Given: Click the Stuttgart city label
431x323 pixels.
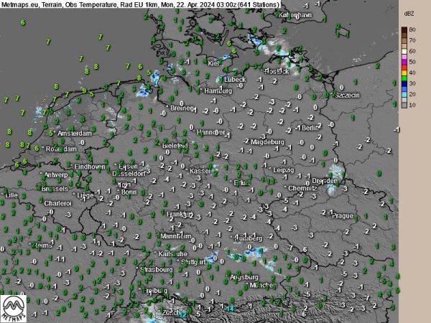Looking at the screenshot, I should coord(197,263).
